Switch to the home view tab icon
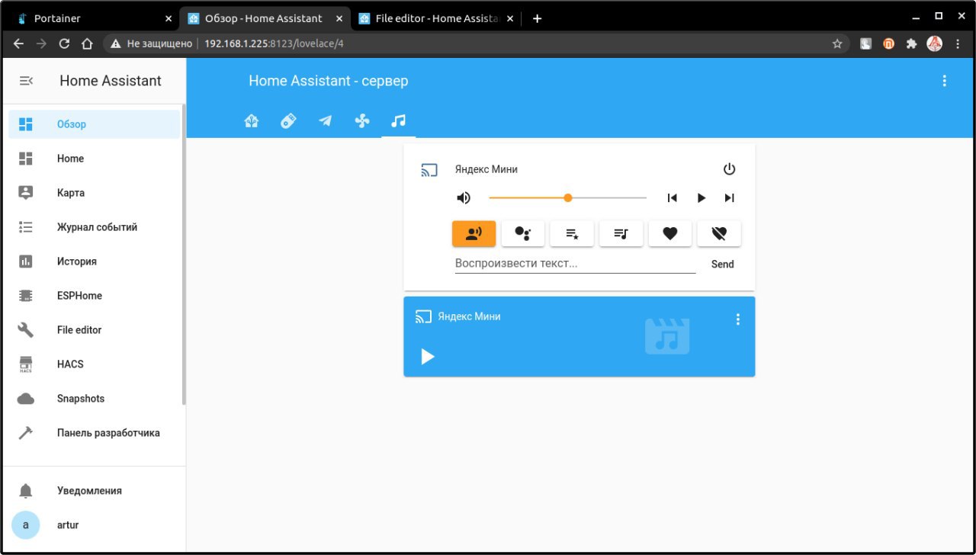The height and width of the screenshot is (555, 976). (252, 120)
